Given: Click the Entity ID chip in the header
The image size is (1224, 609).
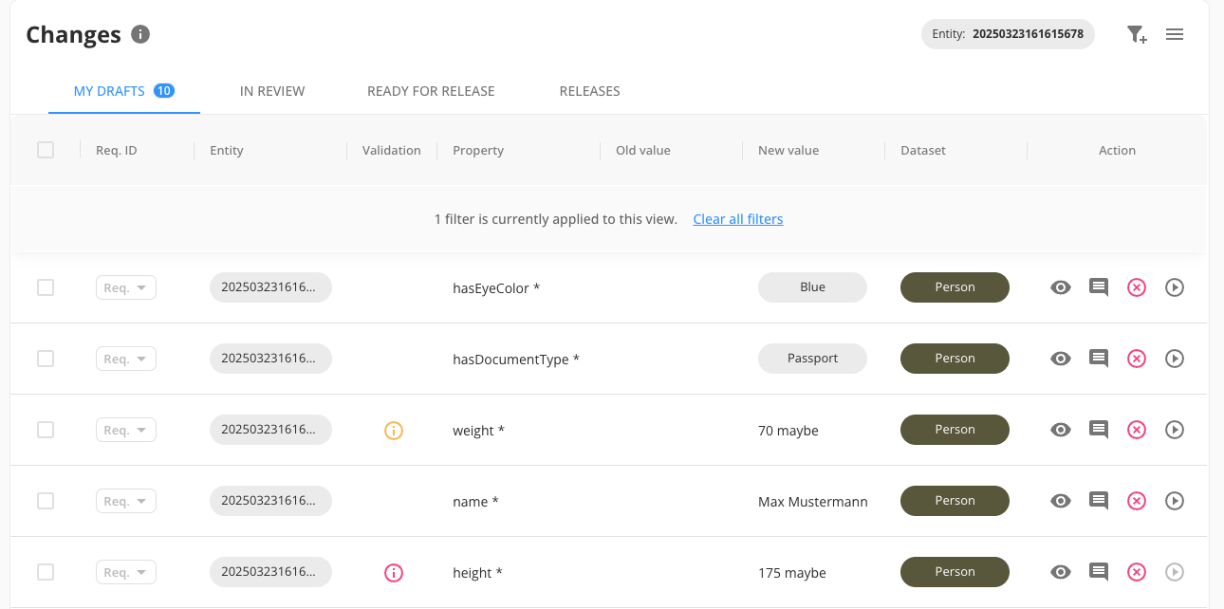Looking at the screenshot, I should [1008, 33].
